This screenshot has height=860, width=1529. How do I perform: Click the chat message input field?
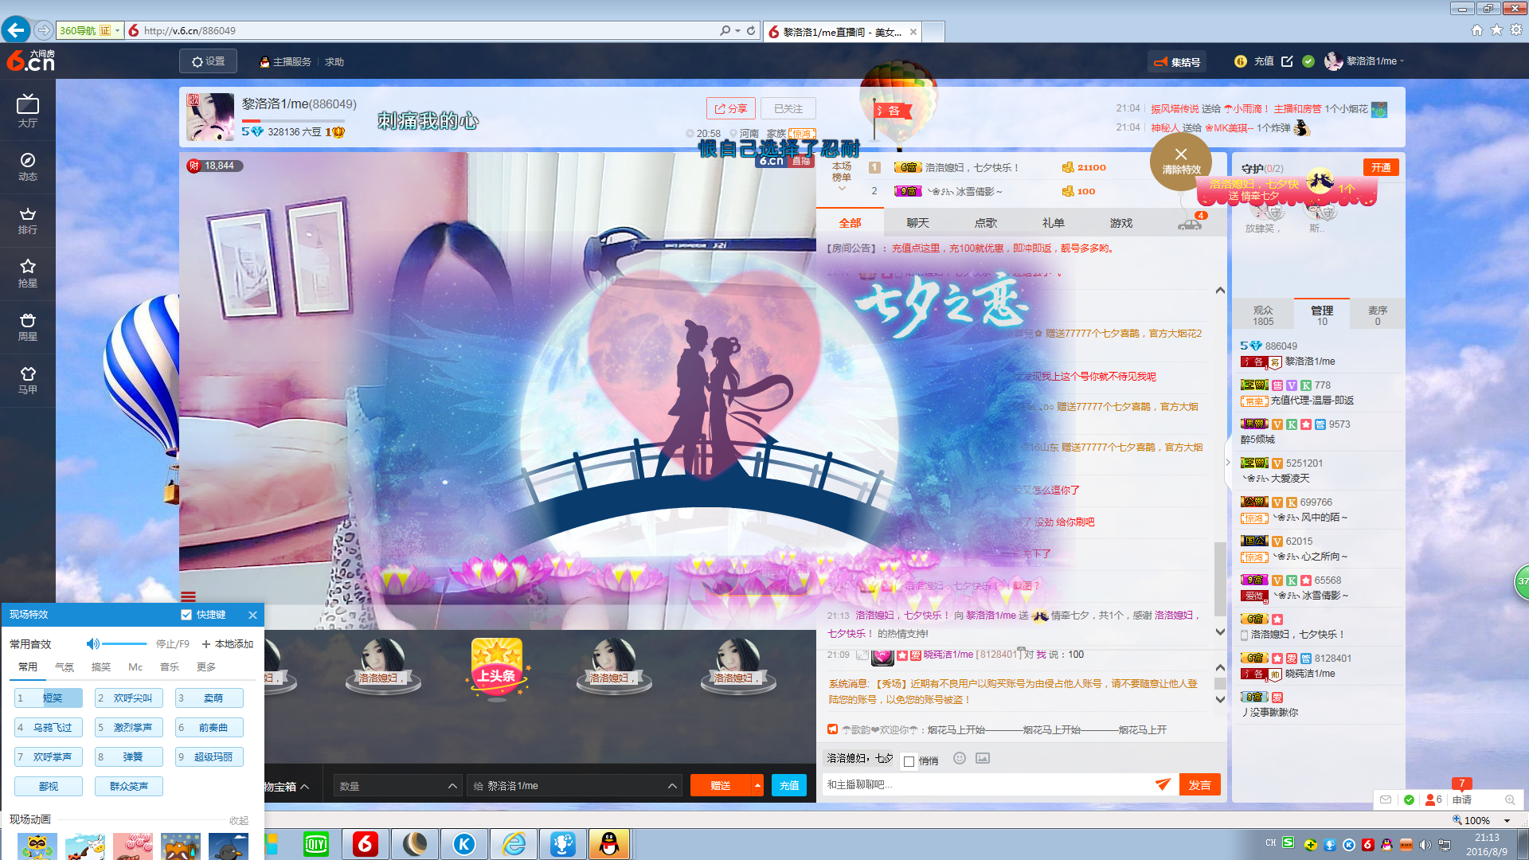tap(987, 784)
